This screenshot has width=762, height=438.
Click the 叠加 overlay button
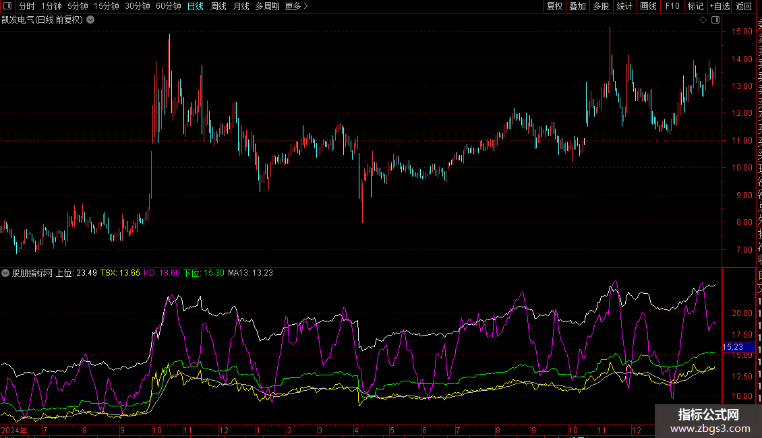coord(577,6)
